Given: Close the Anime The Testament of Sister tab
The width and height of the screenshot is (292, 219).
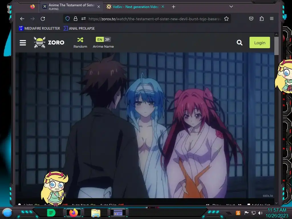Looking at the screenshot, I should [99, 7].
